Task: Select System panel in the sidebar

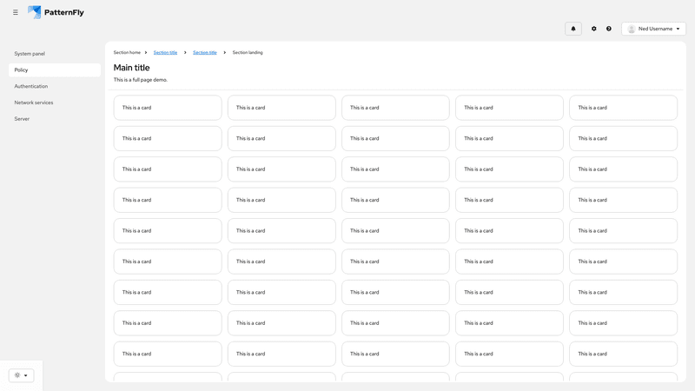Action: pyautogui.click(x=55, y=54)
